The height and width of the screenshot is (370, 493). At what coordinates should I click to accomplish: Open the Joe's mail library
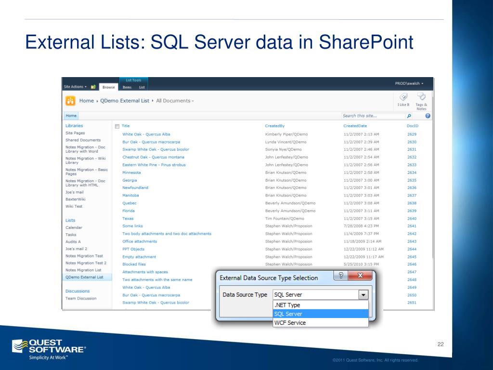click(x=75, y=192)
